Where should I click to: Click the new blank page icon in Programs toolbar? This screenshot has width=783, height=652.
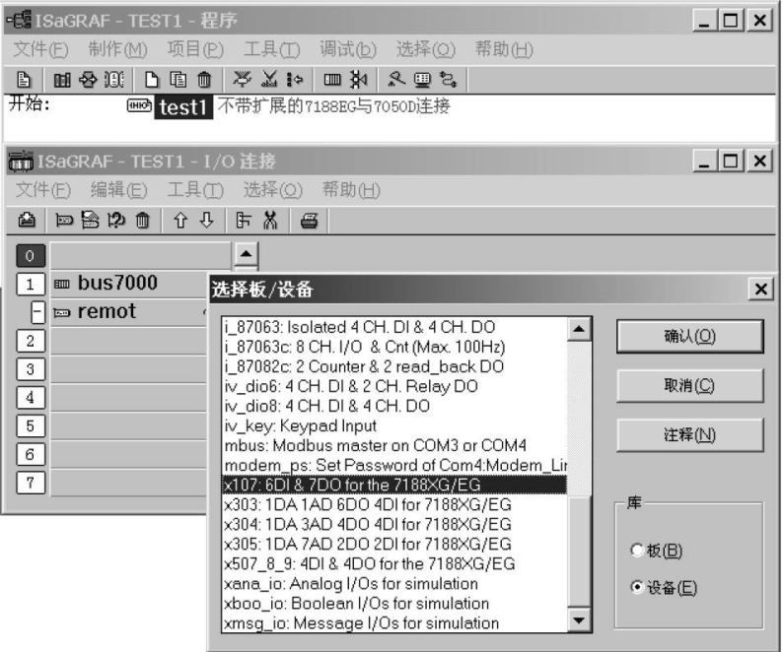coord(151,80)
